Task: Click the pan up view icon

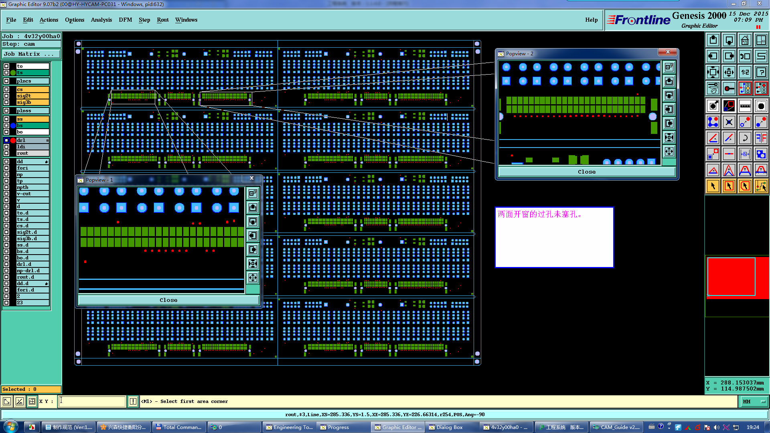Action: pos(713,40)
